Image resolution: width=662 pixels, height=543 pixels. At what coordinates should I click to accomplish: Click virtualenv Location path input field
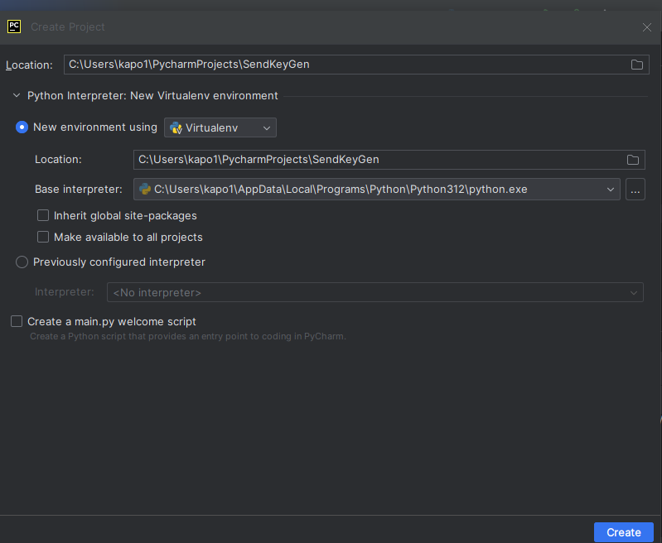[x=389, y=160]
